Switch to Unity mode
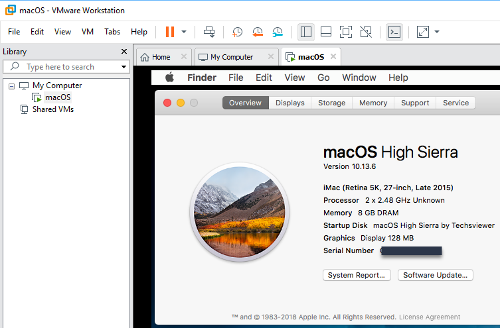500x328 pixels. pyautogui.click(x=366, y=32)
